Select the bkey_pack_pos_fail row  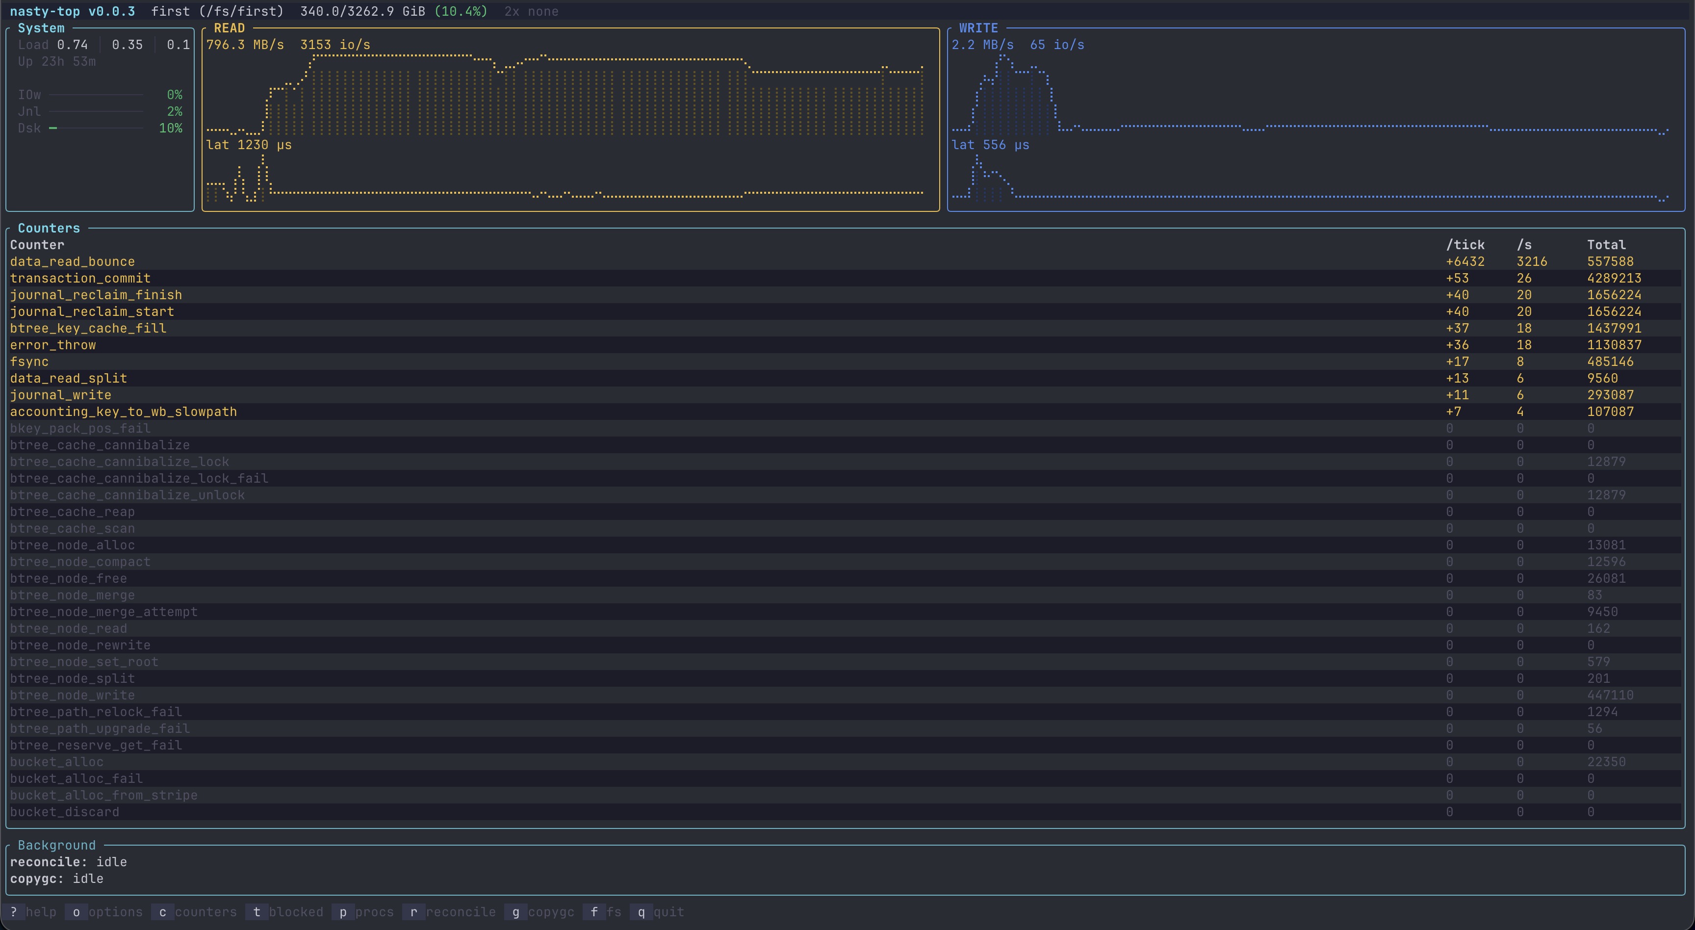click(845, 429)
